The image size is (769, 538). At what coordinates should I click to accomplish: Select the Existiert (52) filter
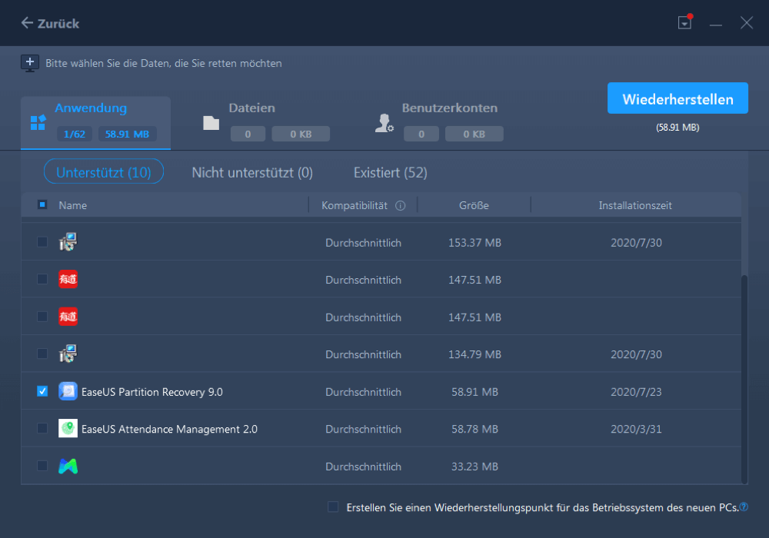tap(391, 172)
